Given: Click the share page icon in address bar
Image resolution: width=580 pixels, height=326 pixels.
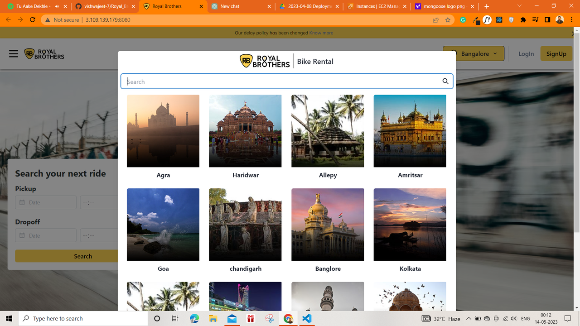Looking at the screenshot, I should point(435,20).
